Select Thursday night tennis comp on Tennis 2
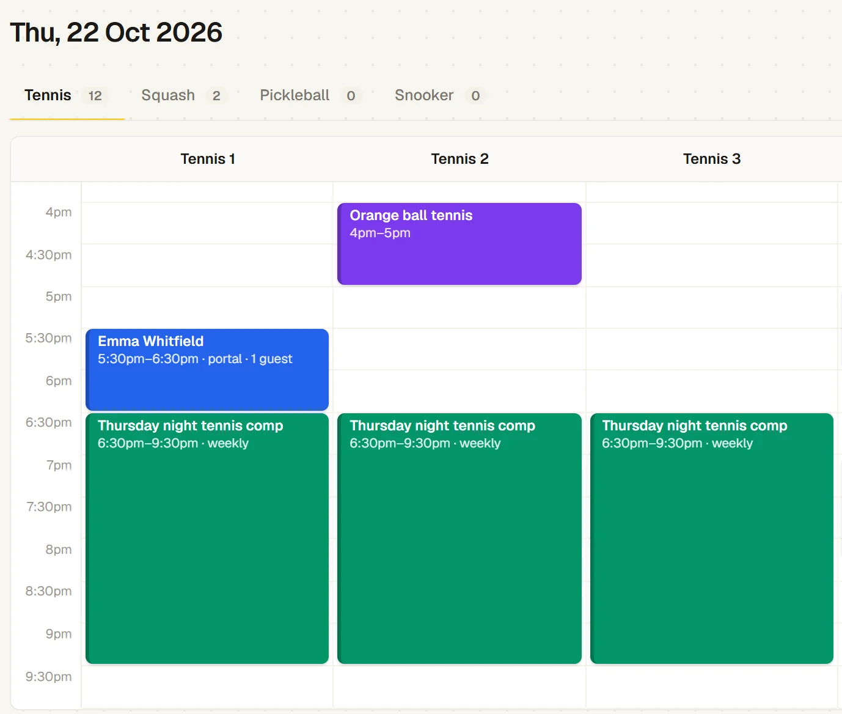 [459, 539]
